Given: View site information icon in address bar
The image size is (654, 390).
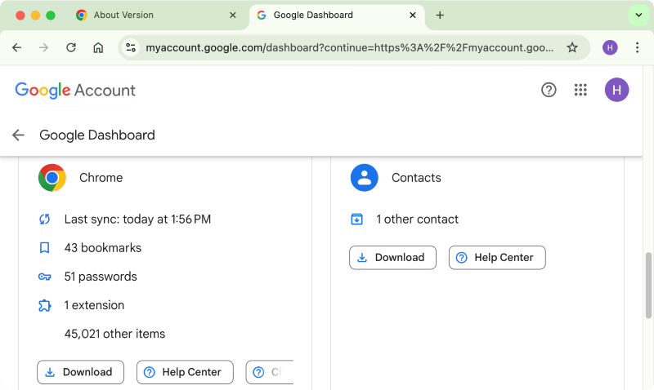Looking at the screenshot, I should [131, 47].
